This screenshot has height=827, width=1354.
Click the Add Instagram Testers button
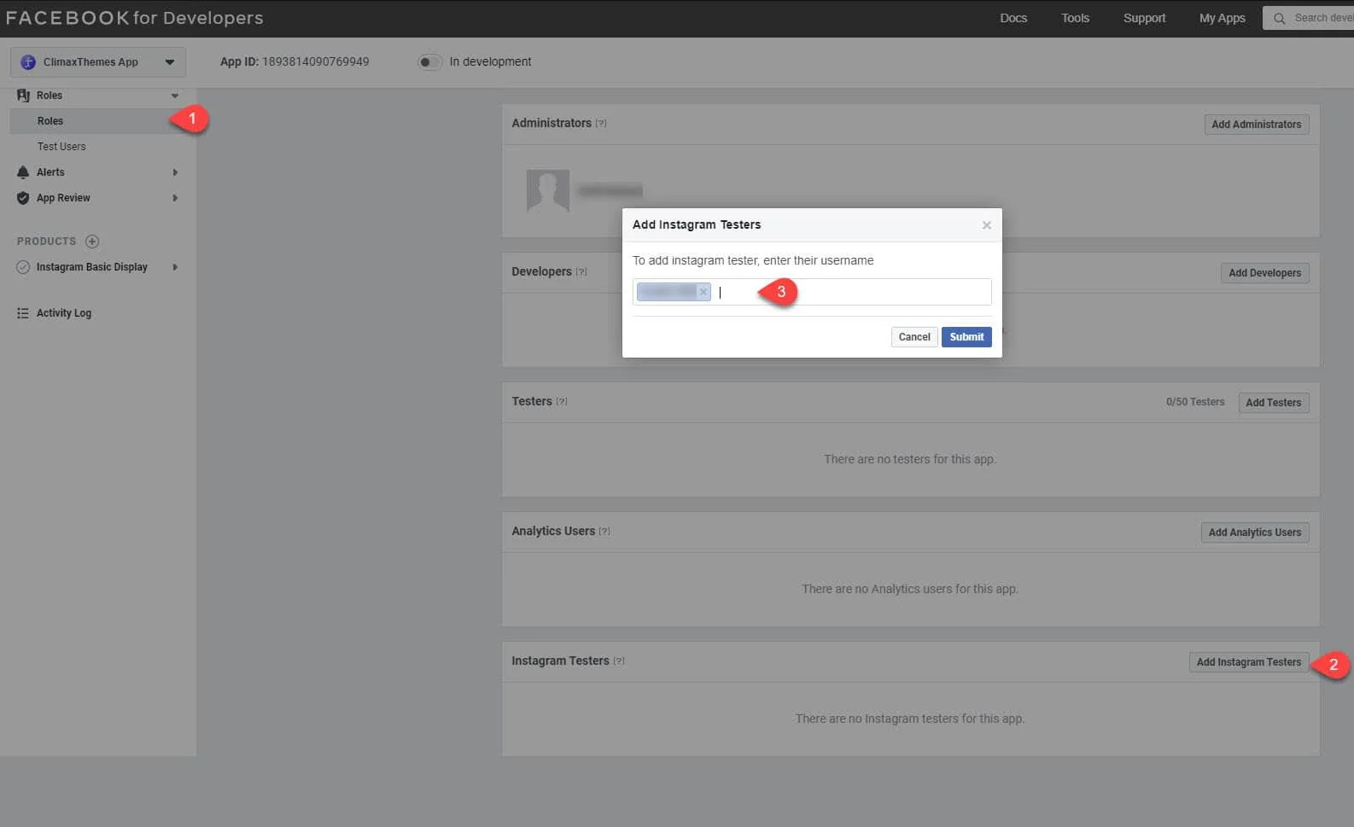coord(1248,662)
